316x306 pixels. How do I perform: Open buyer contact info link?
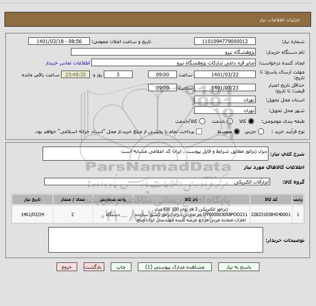68,63
